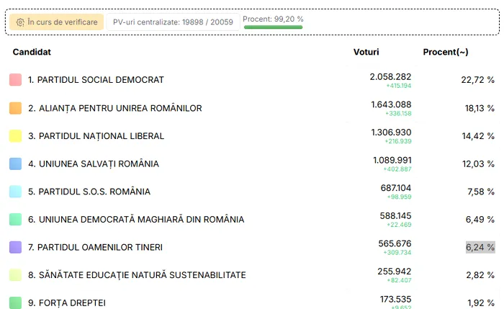504x309 pixels.
Task: Click the blue Uniunea Salvați România swatch
Action: point(15,164)
